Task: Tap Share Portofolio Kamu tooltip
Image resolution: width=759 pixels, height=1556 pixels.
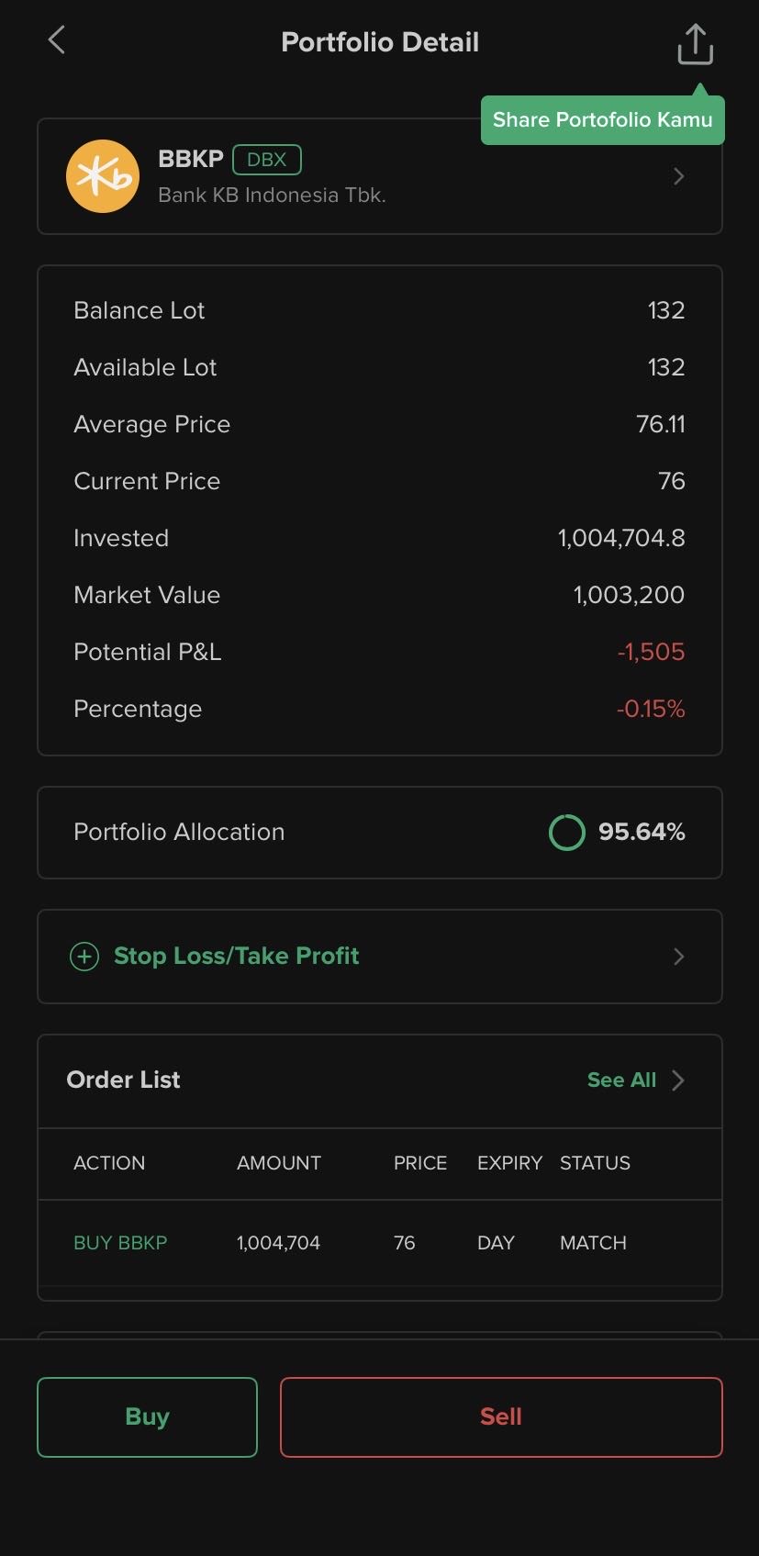Action: click(x=602, y=120)
